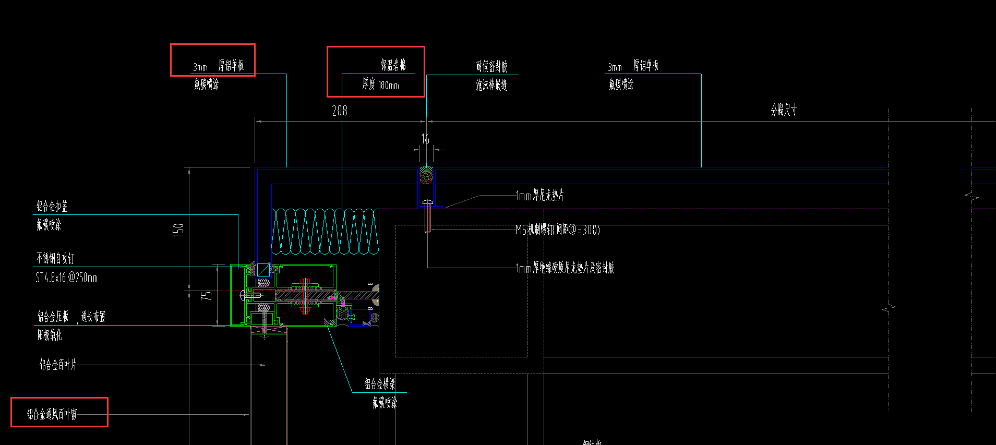This screenshot has width=996, height=445.
Task: Click the M5 machine screw drawing symbol
Action: [427, 216]
